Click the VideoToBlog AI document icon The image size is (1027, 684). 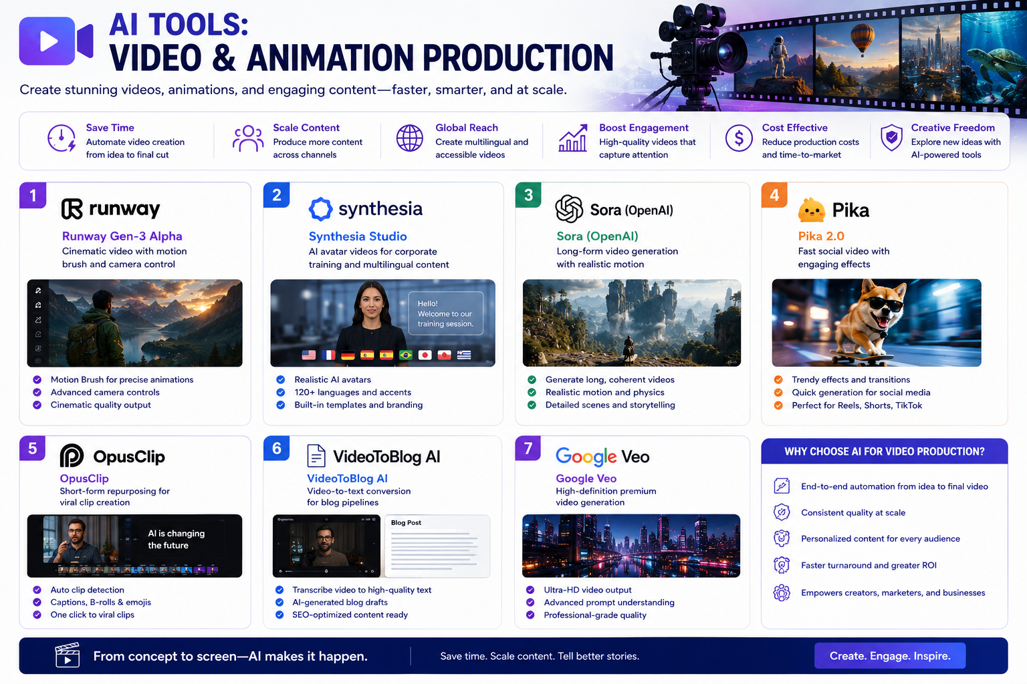click(x=316, y=456)
